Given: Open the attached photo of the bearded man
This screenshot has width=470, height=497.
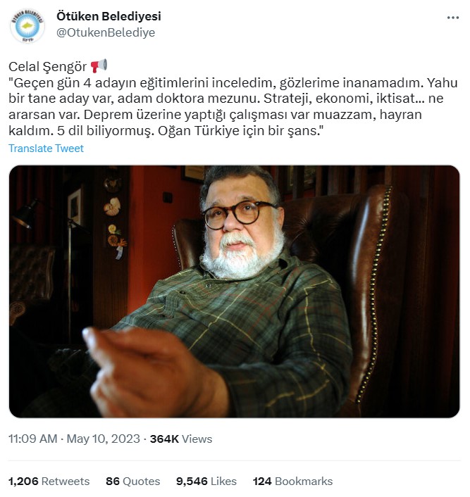Looking at the screenshot, I should [234, 291].
